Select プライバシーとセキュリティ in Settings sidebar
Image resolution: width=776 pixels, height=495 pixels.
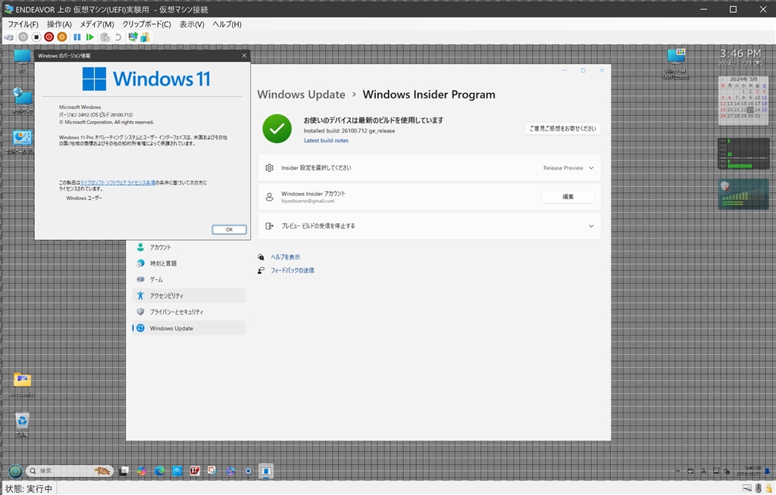coord(189,312)
